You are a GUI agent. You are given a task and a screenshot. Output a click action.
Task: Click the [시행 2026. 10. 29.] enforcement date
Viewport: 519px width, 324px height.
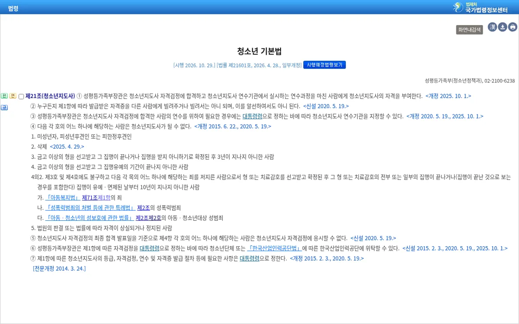click(x=194, y=65)
